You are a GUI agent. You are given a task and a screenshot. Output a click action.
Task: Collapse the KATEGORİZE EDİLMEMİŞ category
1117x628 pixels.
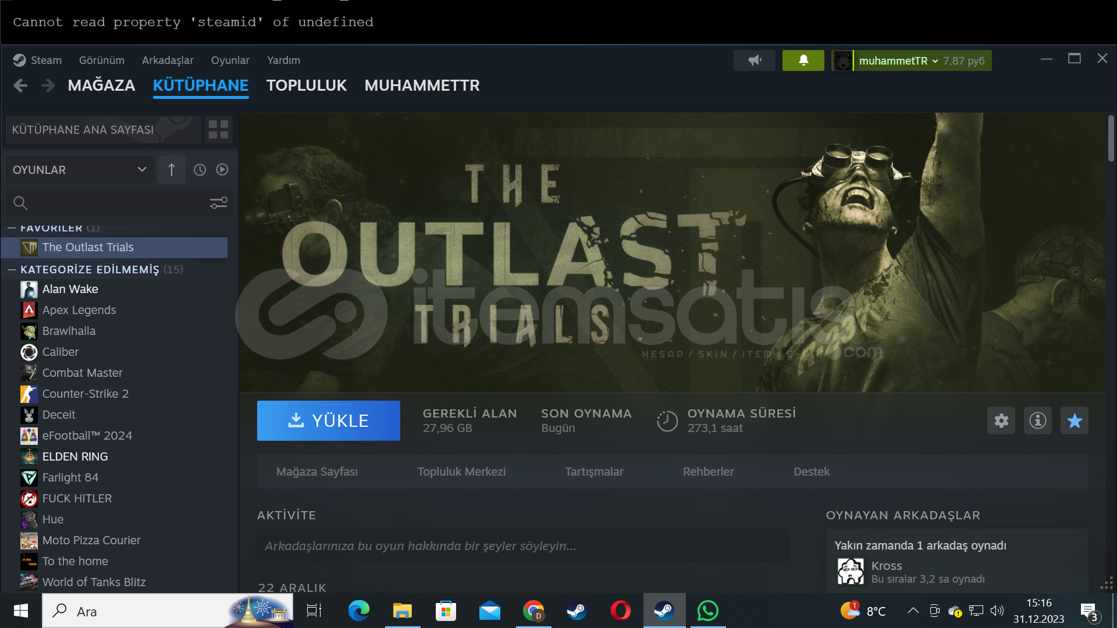pyautogui.click(x=11, y=269)
